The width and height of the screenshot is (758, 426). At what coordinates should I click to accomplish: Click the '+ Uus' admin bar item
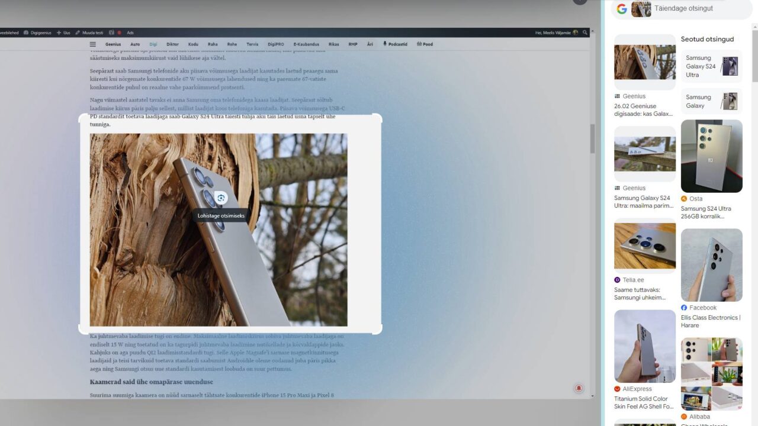tap(63, 33)
